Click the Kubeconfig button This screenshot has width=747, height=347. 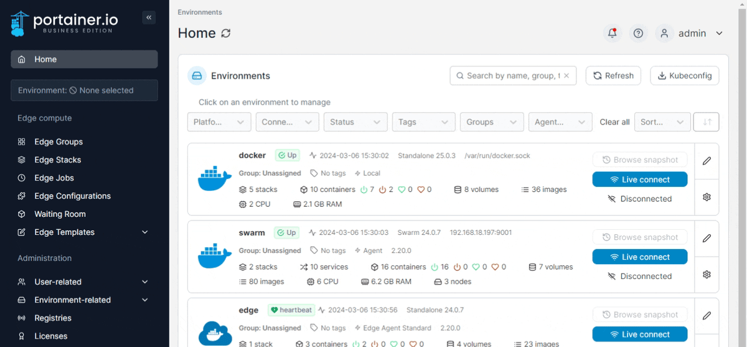point(685,76)
